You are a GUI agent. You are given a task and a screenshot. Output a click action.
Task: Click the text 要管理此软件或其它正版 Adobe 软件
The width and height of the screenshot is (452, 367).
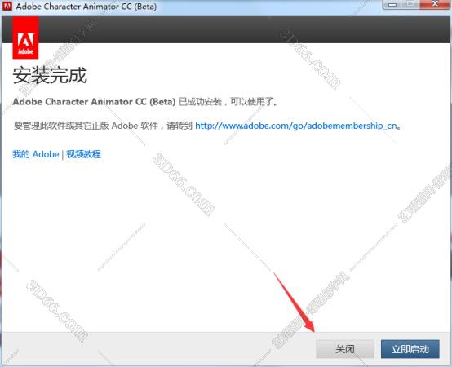pos(86,126)
